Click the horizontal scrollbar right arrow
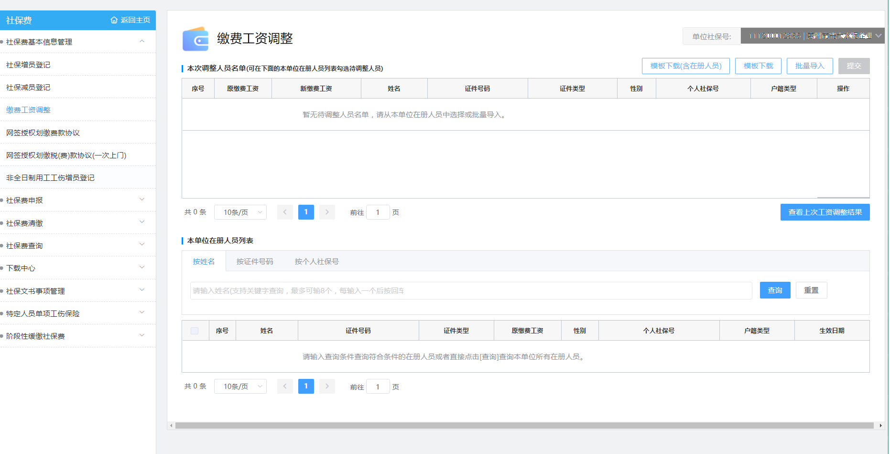Viewport: 890px width, 454px height. pos(880,425)
